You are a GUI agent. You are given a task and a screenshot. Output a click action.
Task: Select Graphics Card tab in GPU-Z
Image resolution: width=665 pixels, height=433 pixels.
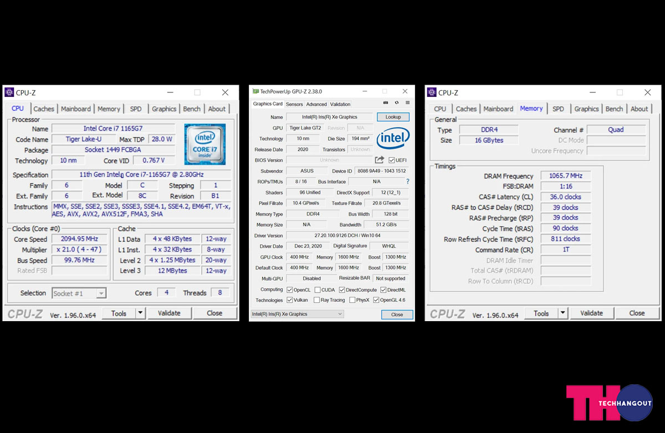pyautogui.click(x=268, y=104)
